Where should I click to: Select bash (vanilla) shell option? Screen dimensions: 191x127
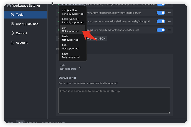point(73,21)
